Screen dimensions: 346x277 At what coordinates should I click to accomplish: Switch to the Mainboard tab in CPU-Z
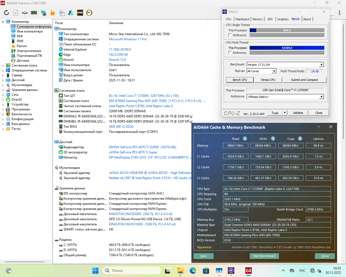tap(242, 19)
